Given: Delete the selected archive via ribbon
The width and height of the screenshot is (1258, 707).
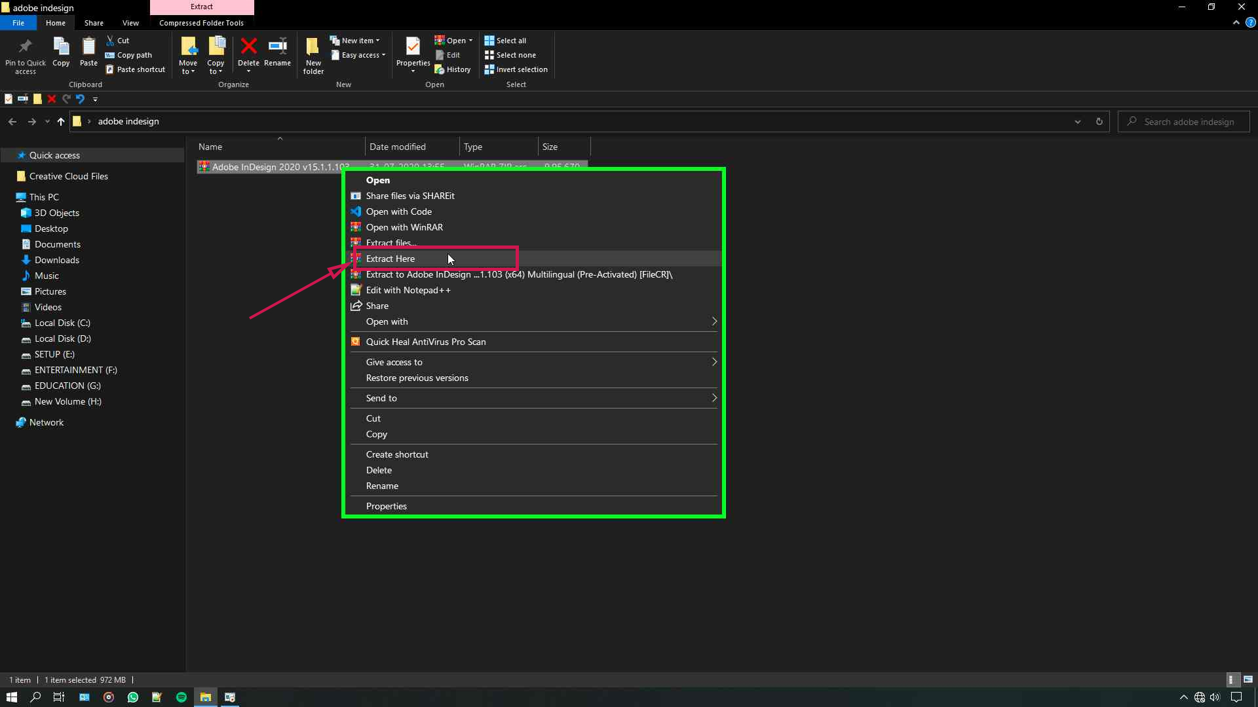Looking at the screenshot, I should coord(249,52).
